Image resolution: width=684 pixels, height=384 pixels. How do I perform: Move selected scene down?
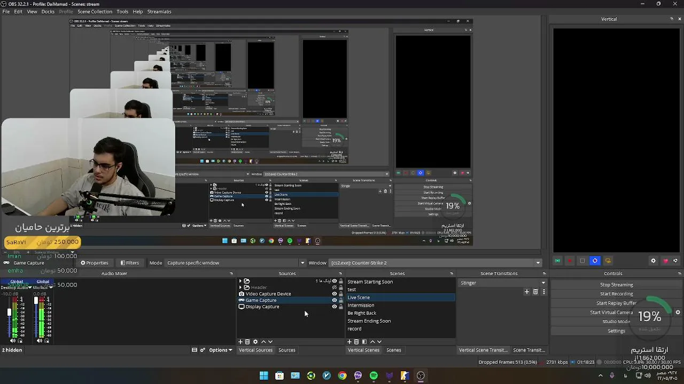point(379,342)
